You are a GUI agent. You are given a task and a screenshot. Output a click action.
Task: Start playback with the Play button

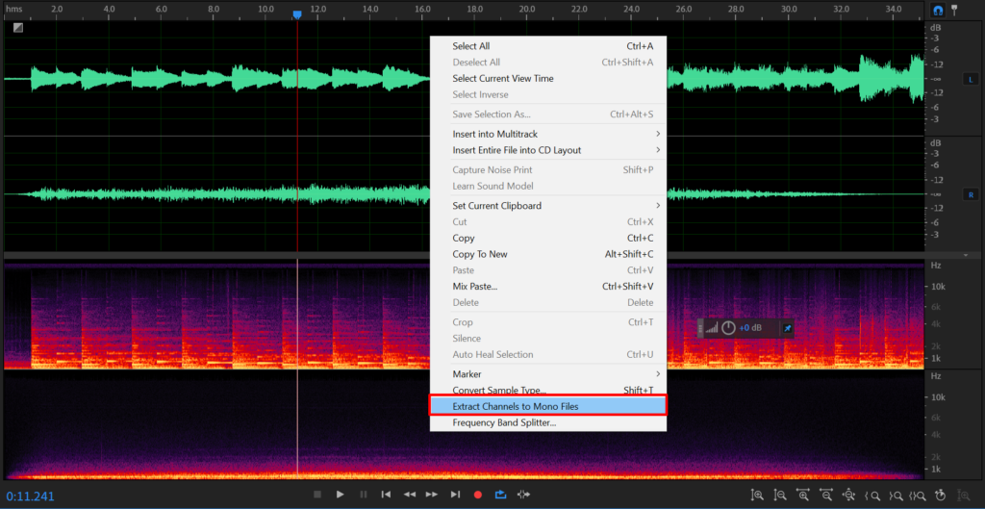click(340, 495)
